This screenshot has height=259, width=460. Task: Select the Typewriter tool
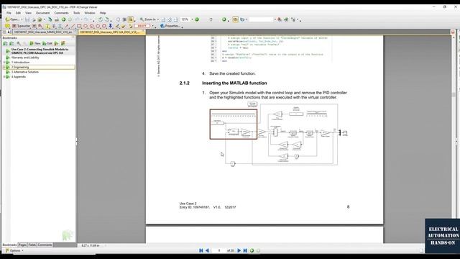pos(21,26)
